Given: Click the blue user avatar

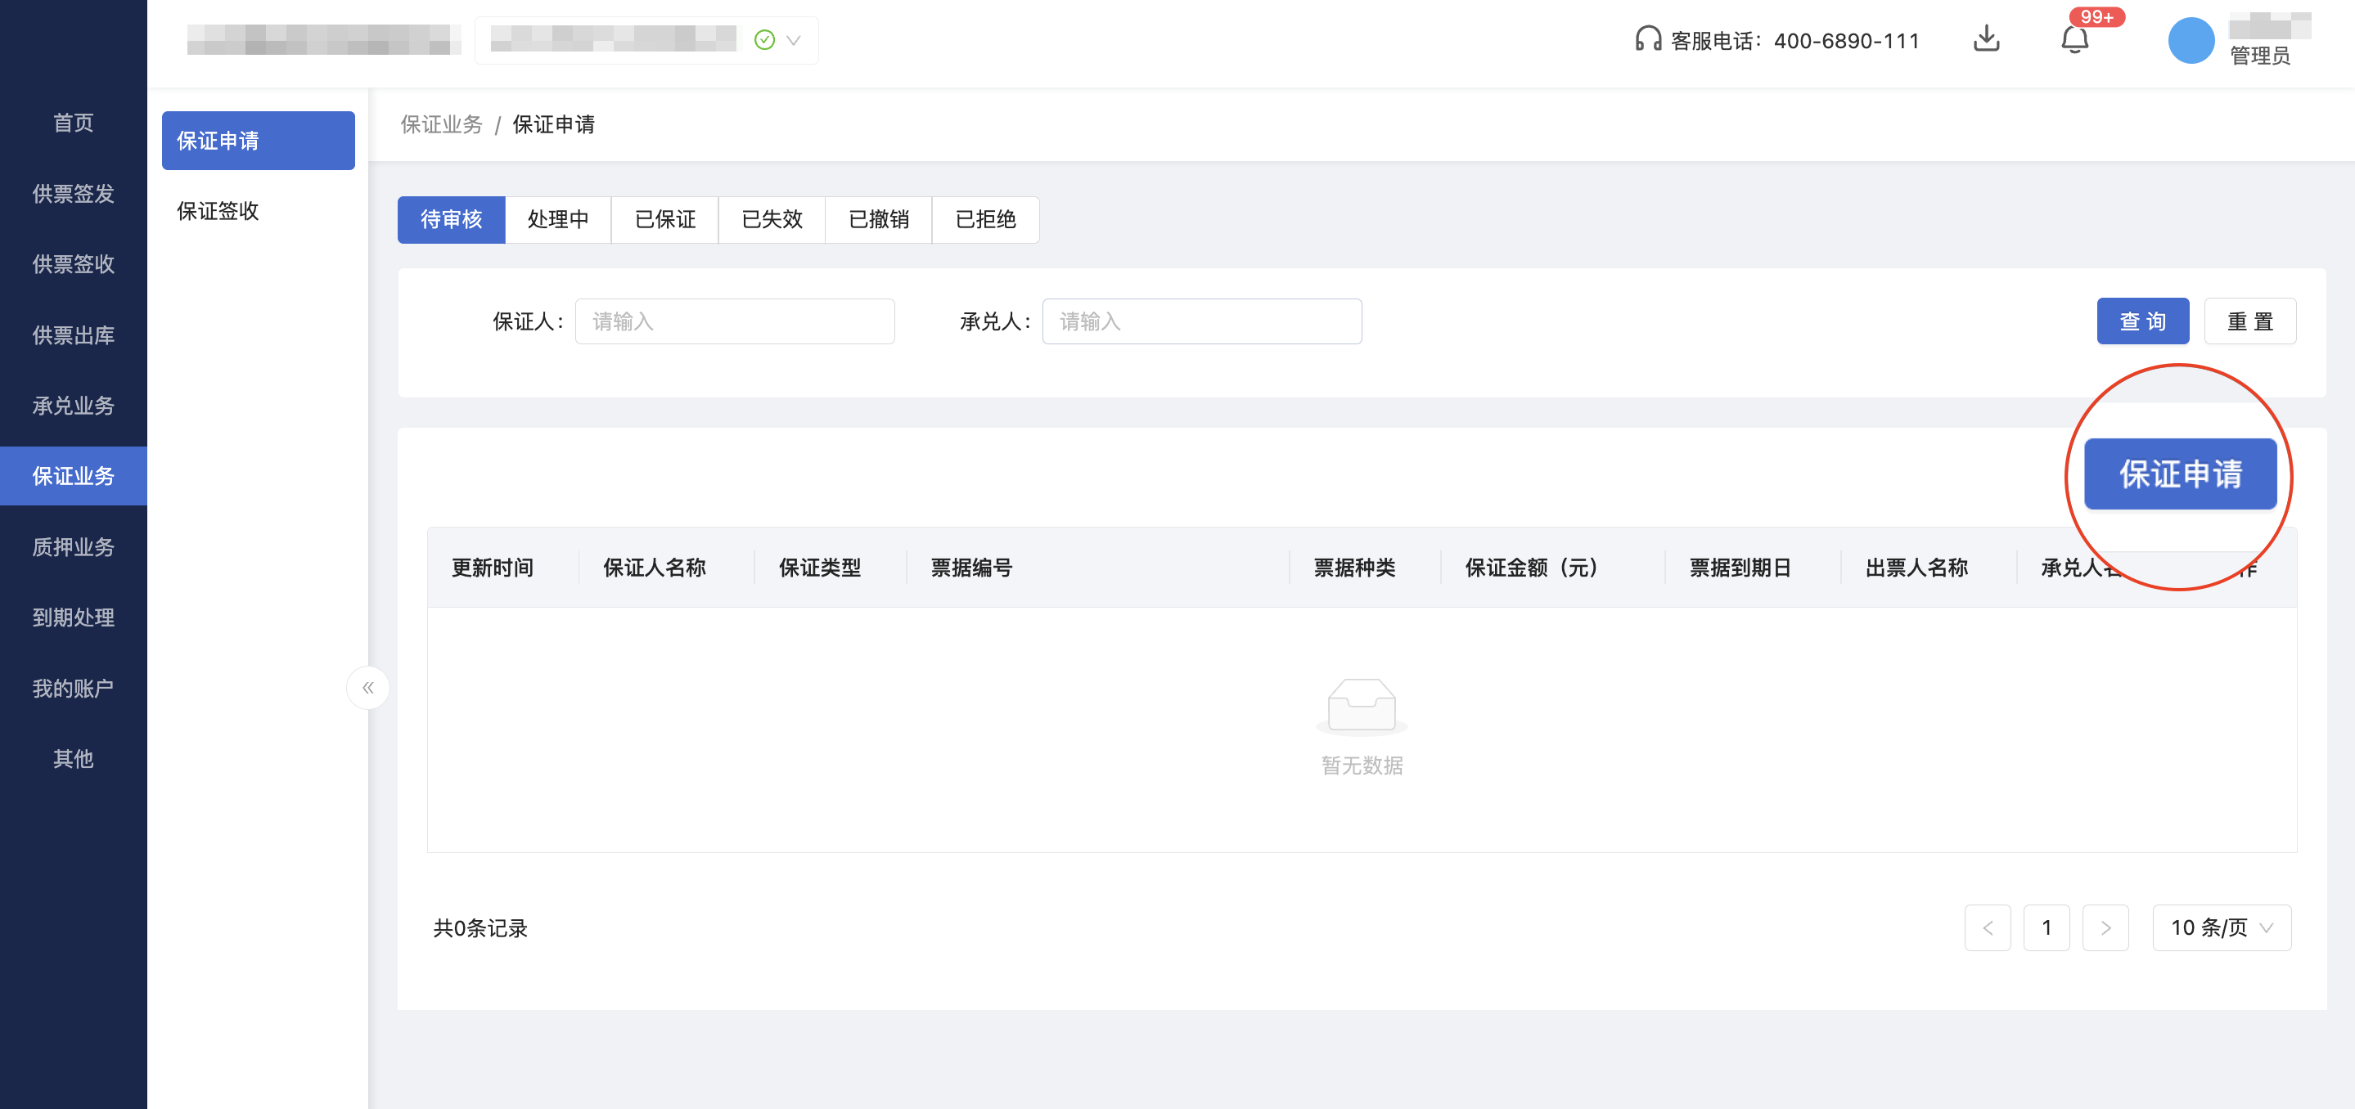Looking at the screenshot, I should point(2191,40).
